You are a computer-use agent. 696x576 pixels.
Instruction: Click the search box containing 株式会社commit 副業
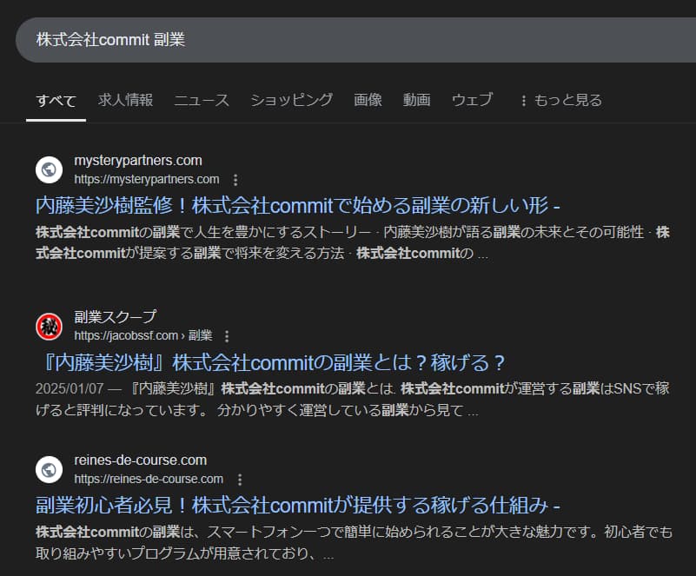pos(355,40)
